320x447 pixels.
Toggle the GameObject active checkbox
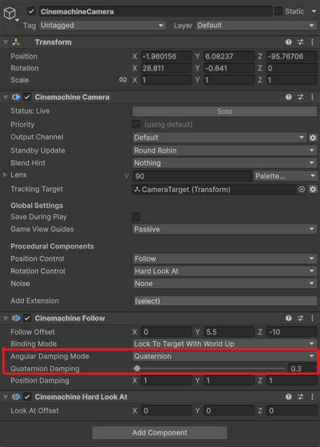click(31, 11)
